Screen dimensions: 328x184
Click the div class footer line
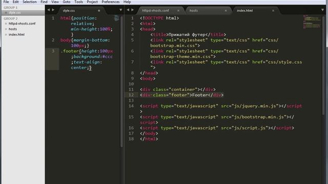[x=181, y=95]
